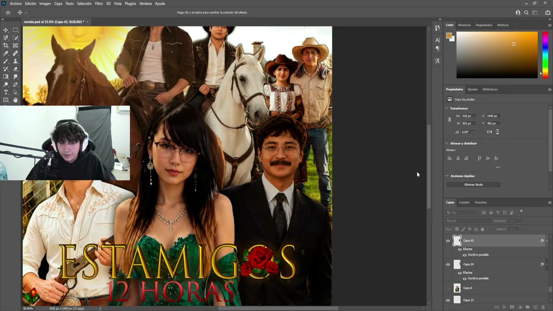Open the Paragraph panel icon
Image resolution: width=553 pixels, height=311 pixels.
(437, 48)
